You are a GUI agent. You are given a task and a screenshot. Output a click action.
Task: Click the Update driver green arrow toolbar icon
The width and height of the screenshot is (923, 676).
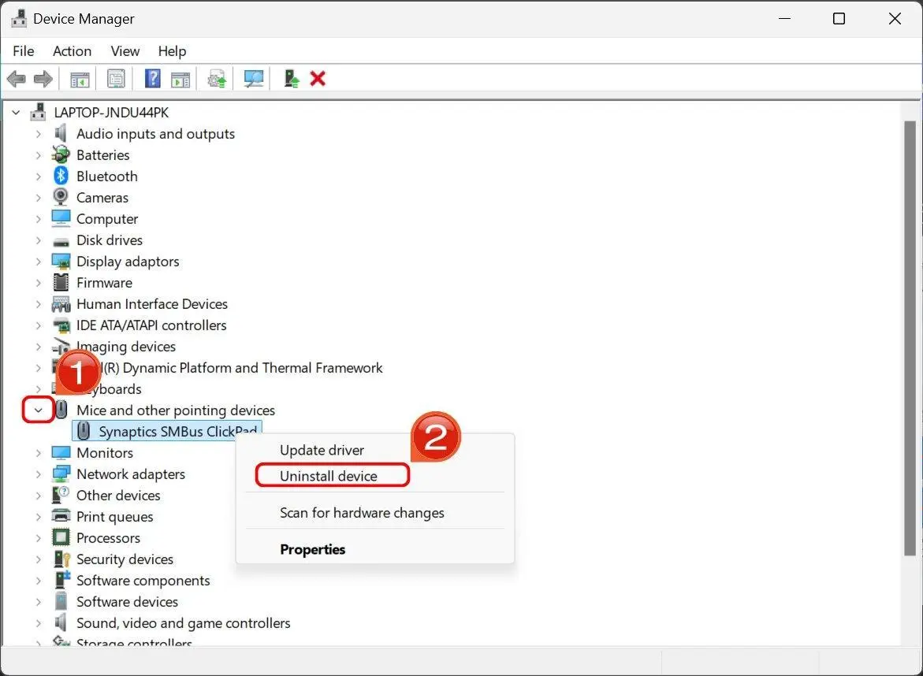291,79
